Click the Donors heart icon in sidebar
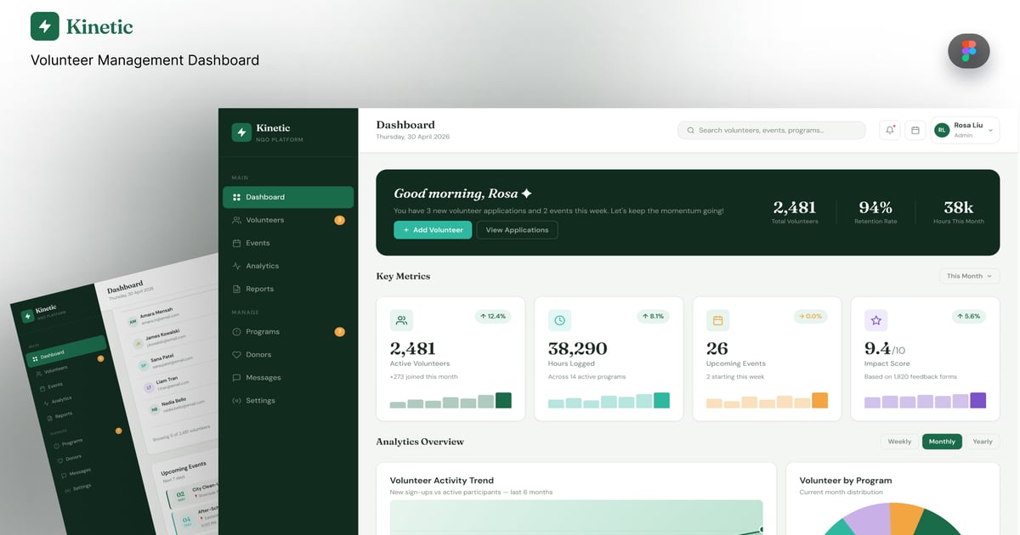1020x535 pixels. [237, 355]
